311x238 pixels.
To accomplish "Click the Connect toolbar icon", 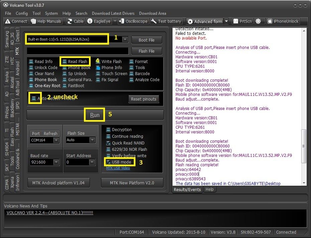I will pos(16,21).
